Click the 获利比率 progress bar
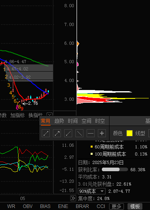This screenshot has height=210, width=150. point(115,170)
